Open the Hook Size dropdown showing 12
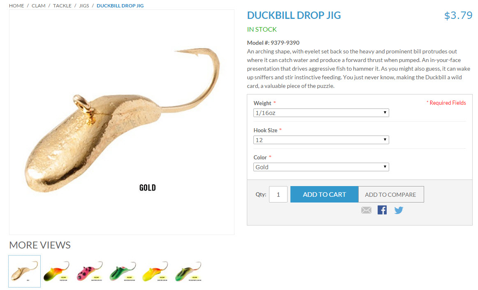This screenshot has height=290, width=478. coord(321,140)
